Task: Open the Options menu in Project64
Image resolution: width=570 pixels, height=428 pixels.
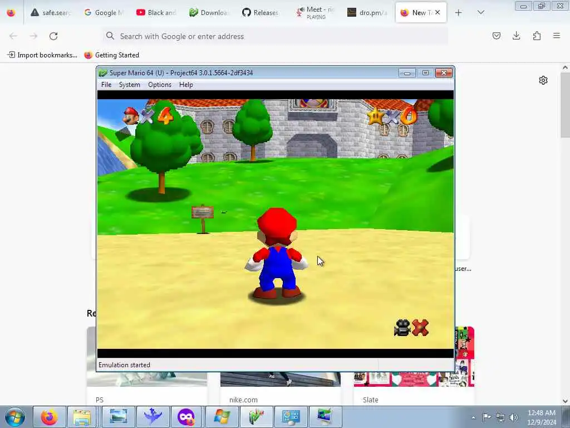Action: 160,85
